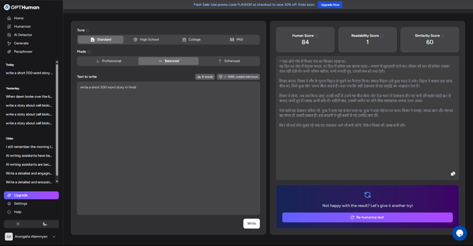Click the GPTHuman logo
473x246 pixels.
[x=22, y=8]
